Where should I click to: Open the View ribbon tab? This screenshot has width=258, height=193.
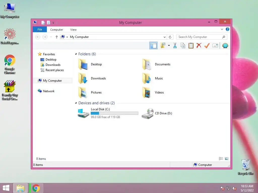coord(73,30)
